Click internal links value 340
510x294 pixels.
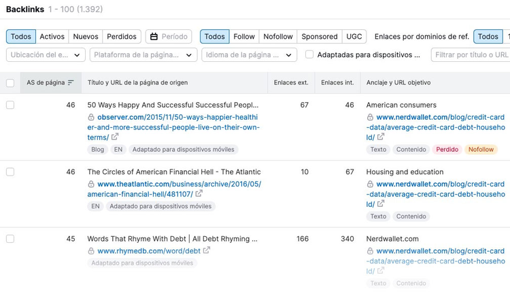pos(347,239)
